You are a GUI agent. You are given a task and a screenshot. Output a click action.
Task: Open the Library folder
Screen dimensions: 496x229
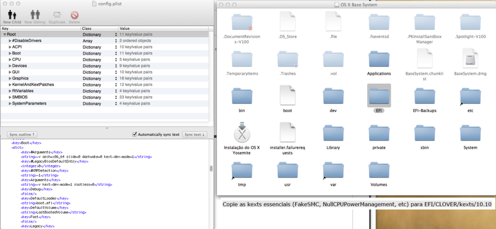333,133
